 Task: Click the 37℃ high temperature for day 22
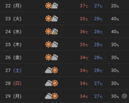pos(84,6)
